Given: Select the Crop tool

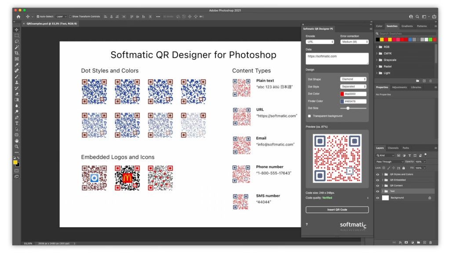Looking at the screenshot, I should (17, 53).
